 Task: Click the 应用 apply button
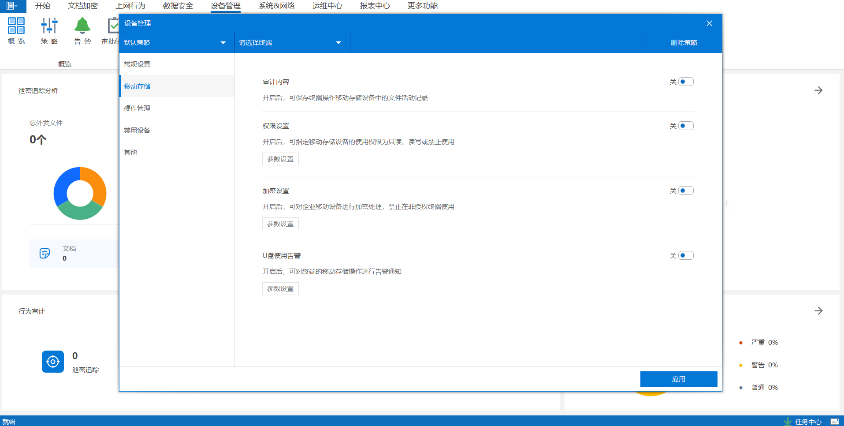coord(678,379)
